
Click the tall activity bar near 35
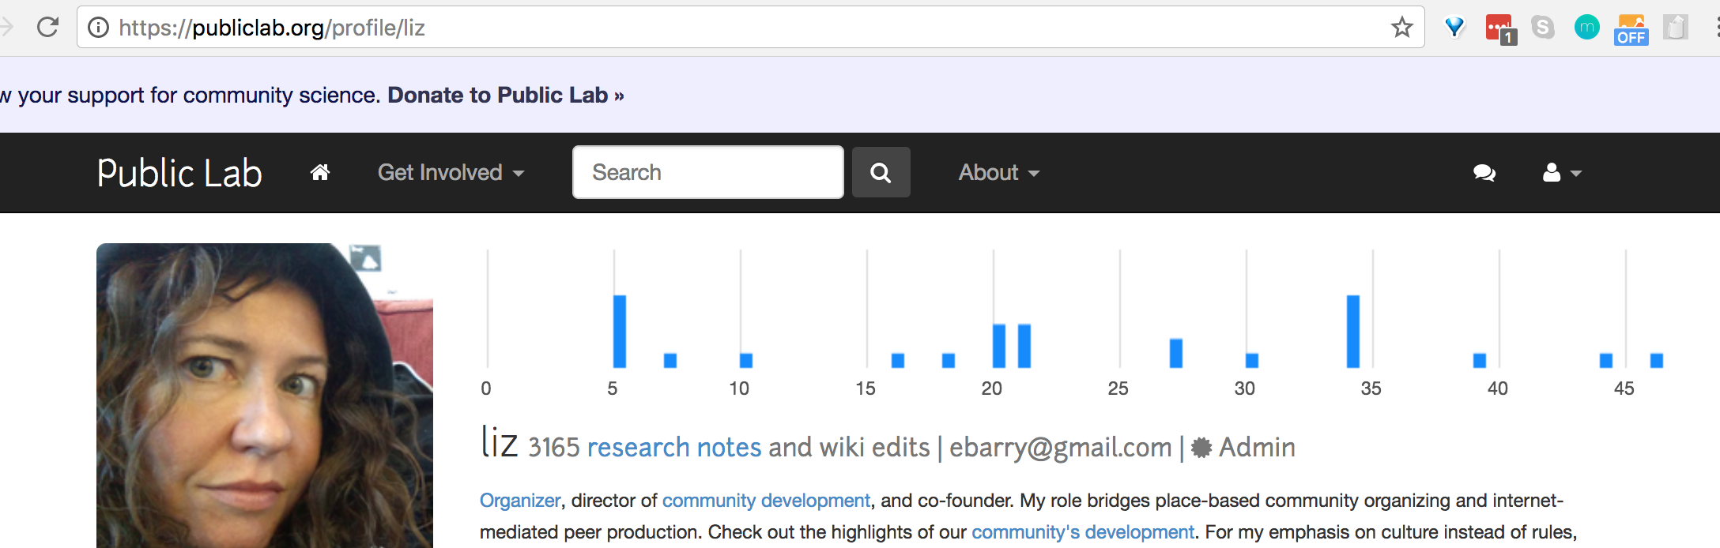coord(1353,331)
